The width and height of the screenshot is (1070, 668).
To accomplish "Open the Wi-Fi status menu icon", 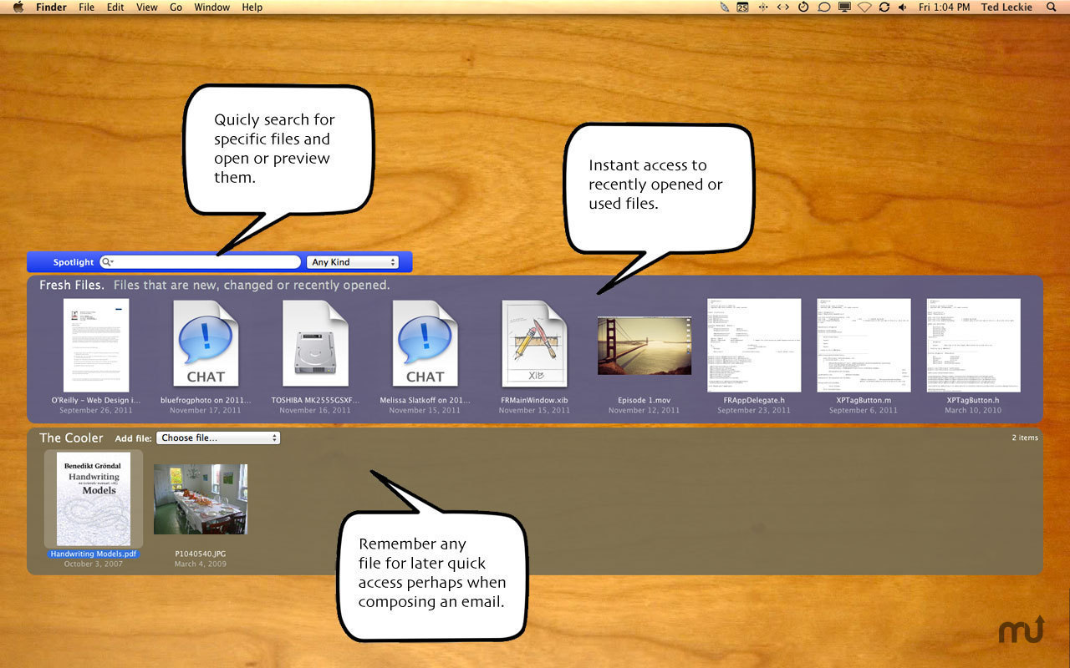I will click(x=864, y=8).
